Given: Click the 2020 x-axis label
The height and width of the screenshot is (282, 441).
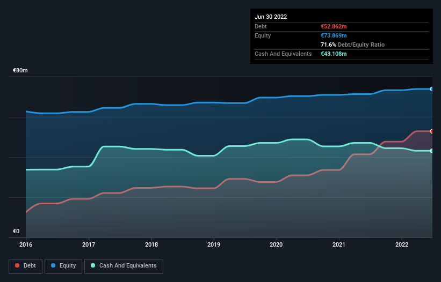Looking at the screenshot, I should (276, 244).
